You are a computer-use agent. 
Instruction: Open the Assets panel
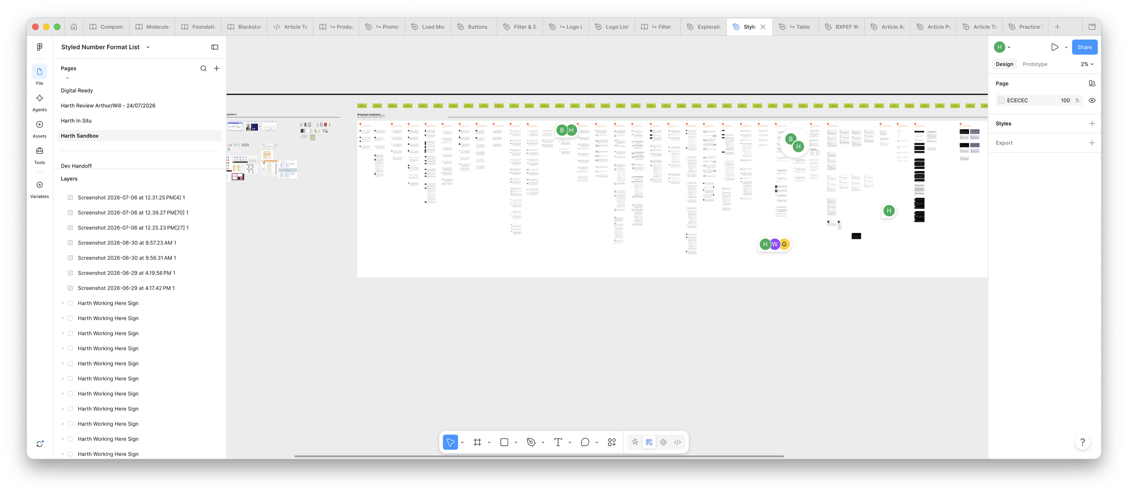40,129
